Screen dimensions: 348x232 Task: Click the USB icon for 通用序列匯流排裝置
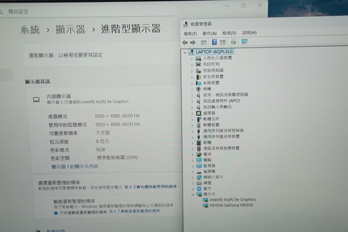[x=199, y=137]
